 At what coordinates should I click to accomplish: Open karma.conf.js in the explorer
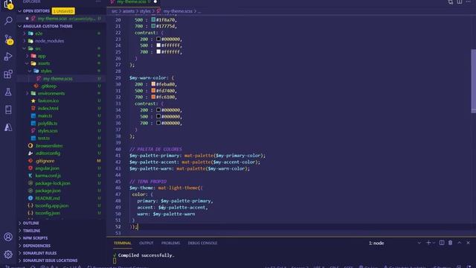point(48,176)
